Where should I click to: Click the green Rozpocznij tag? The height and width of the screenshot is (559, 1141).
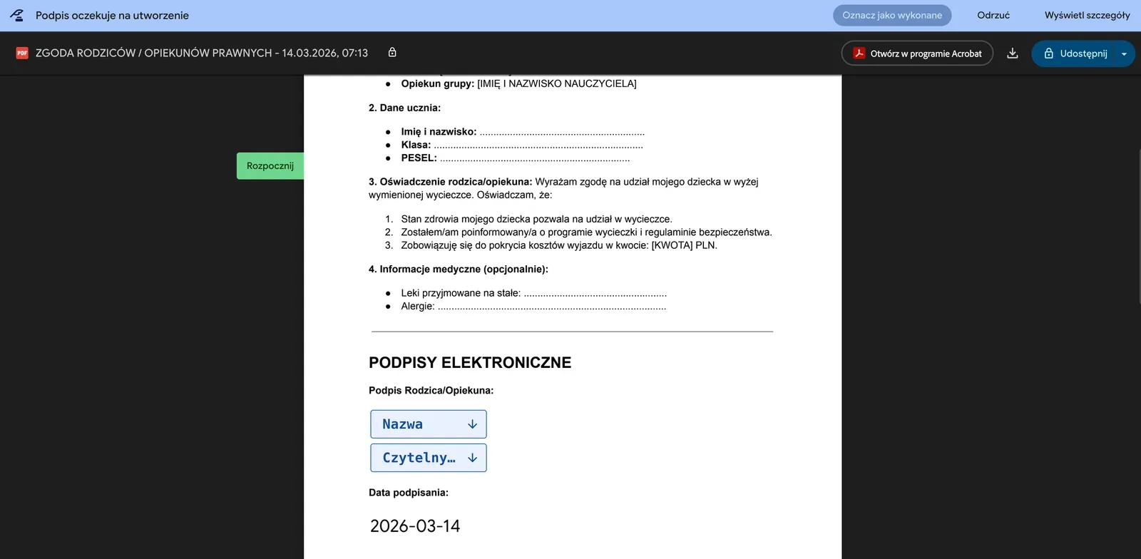[x=270, y=165]
